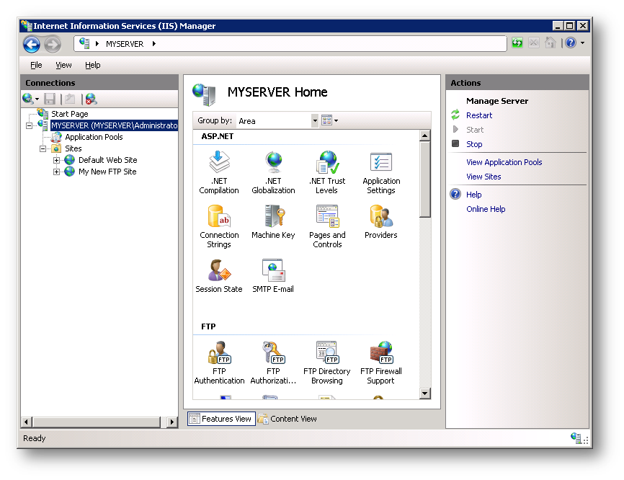Open the Help menu
The image size is (624, 480).
click(x=93, y=65)
